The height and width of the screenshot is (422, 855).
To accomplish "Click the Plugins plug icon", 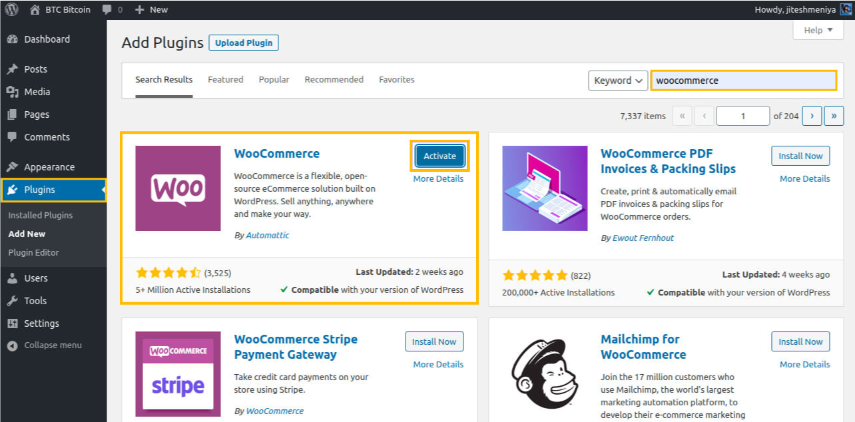I will pyautogui.click(x=12, y=190).
